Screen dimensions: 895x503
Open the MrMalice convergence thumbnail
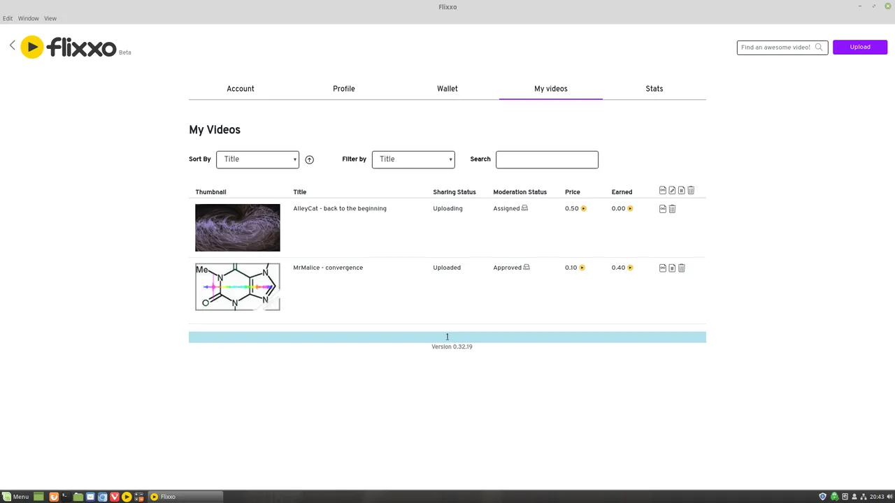(238, 287)
